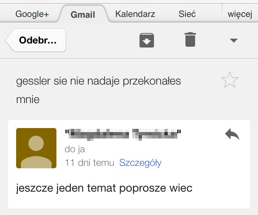258x215 pixels.
Task: Switch to the Google+ tab
Action: click(x=32, y=14)
